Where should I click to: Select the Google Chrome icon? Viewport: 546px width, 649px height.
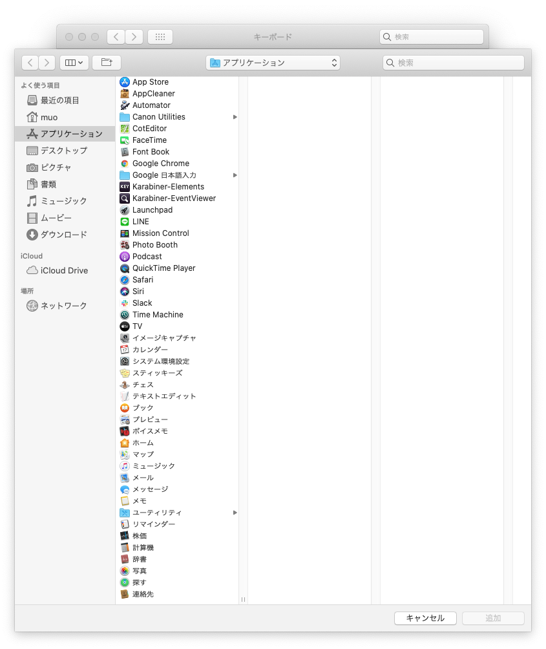point(125,164)
